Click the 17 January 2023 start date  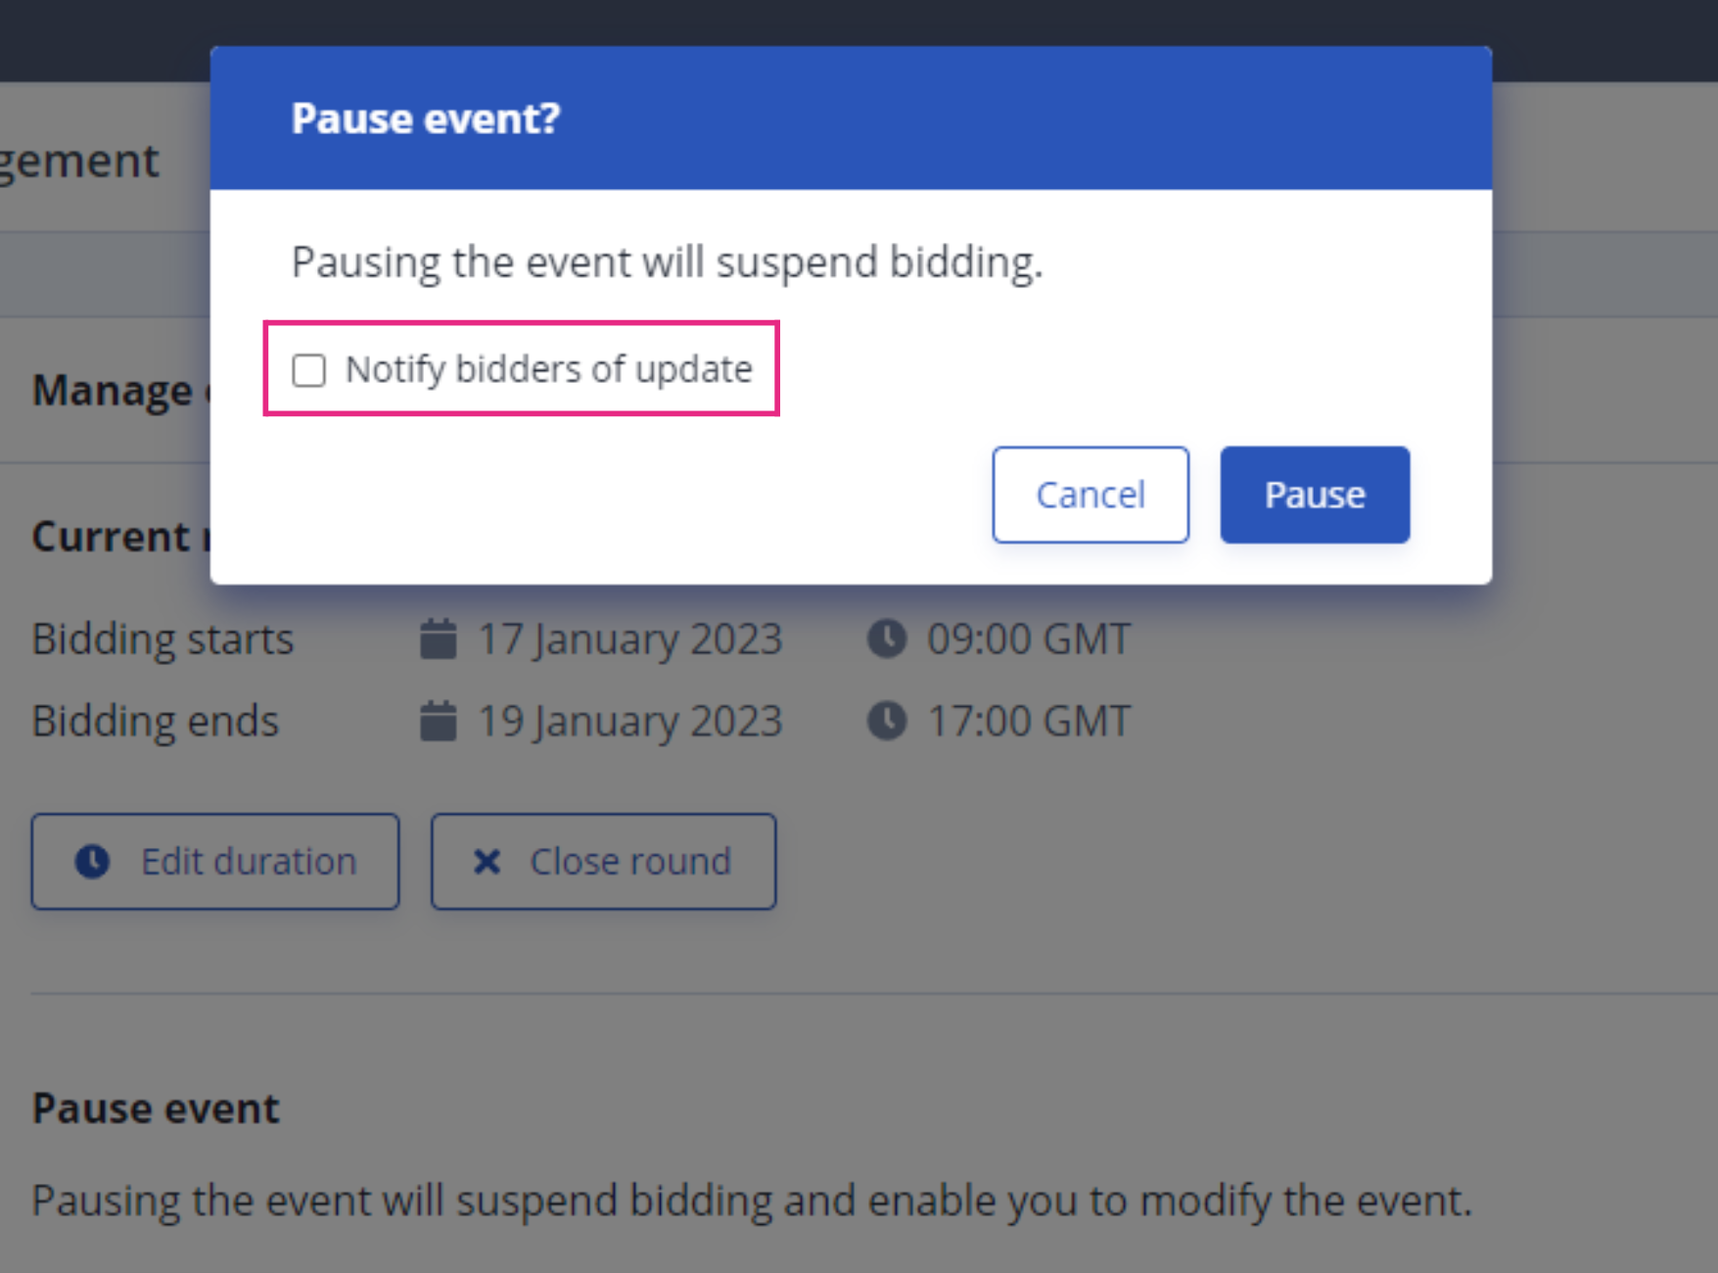pyautogui.click(x=629, y=639)
